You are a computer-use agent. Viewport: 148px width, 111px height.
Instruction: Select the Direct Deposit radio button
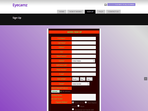[86, 102]
